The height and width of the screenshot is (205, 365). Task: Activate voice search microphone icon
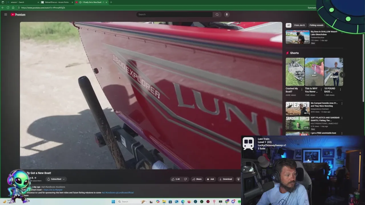[x=227, y=15]
